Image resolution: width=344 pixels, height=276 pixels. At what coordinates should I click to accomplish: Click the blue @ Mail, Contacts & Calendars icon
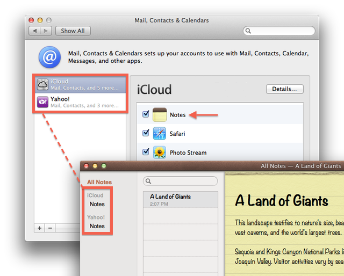pos(50,57)
